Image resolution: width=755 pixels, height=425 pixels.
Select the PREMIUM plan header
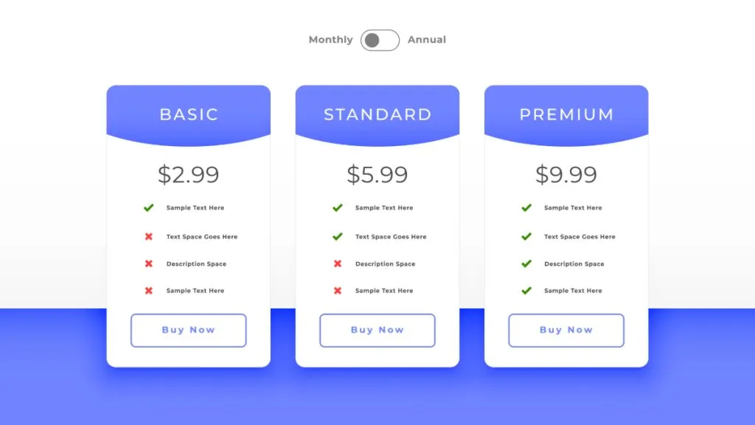pos(566,114)
